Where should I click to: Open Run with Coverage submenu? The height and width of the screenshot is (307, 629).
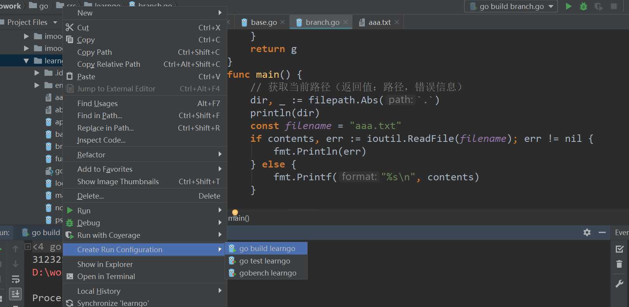click(x=145, y=235)
